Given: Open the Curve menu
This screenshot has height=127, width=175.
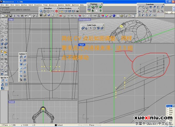Looking at the screenshot, I should coord(17,5).
